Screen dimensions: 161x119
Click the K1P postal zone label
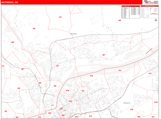click(61, 109)
